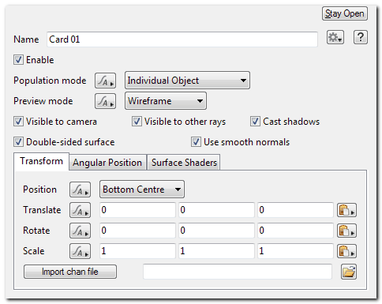Browse for chan file with folder icon

click(349, 272)
